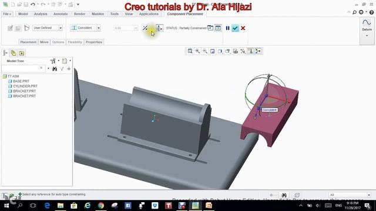Cancel placement with the red X

click(x=243, y=28)
